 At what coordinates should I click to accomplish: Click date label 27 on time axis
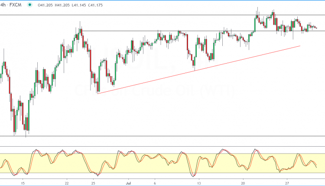coord(287,183)
